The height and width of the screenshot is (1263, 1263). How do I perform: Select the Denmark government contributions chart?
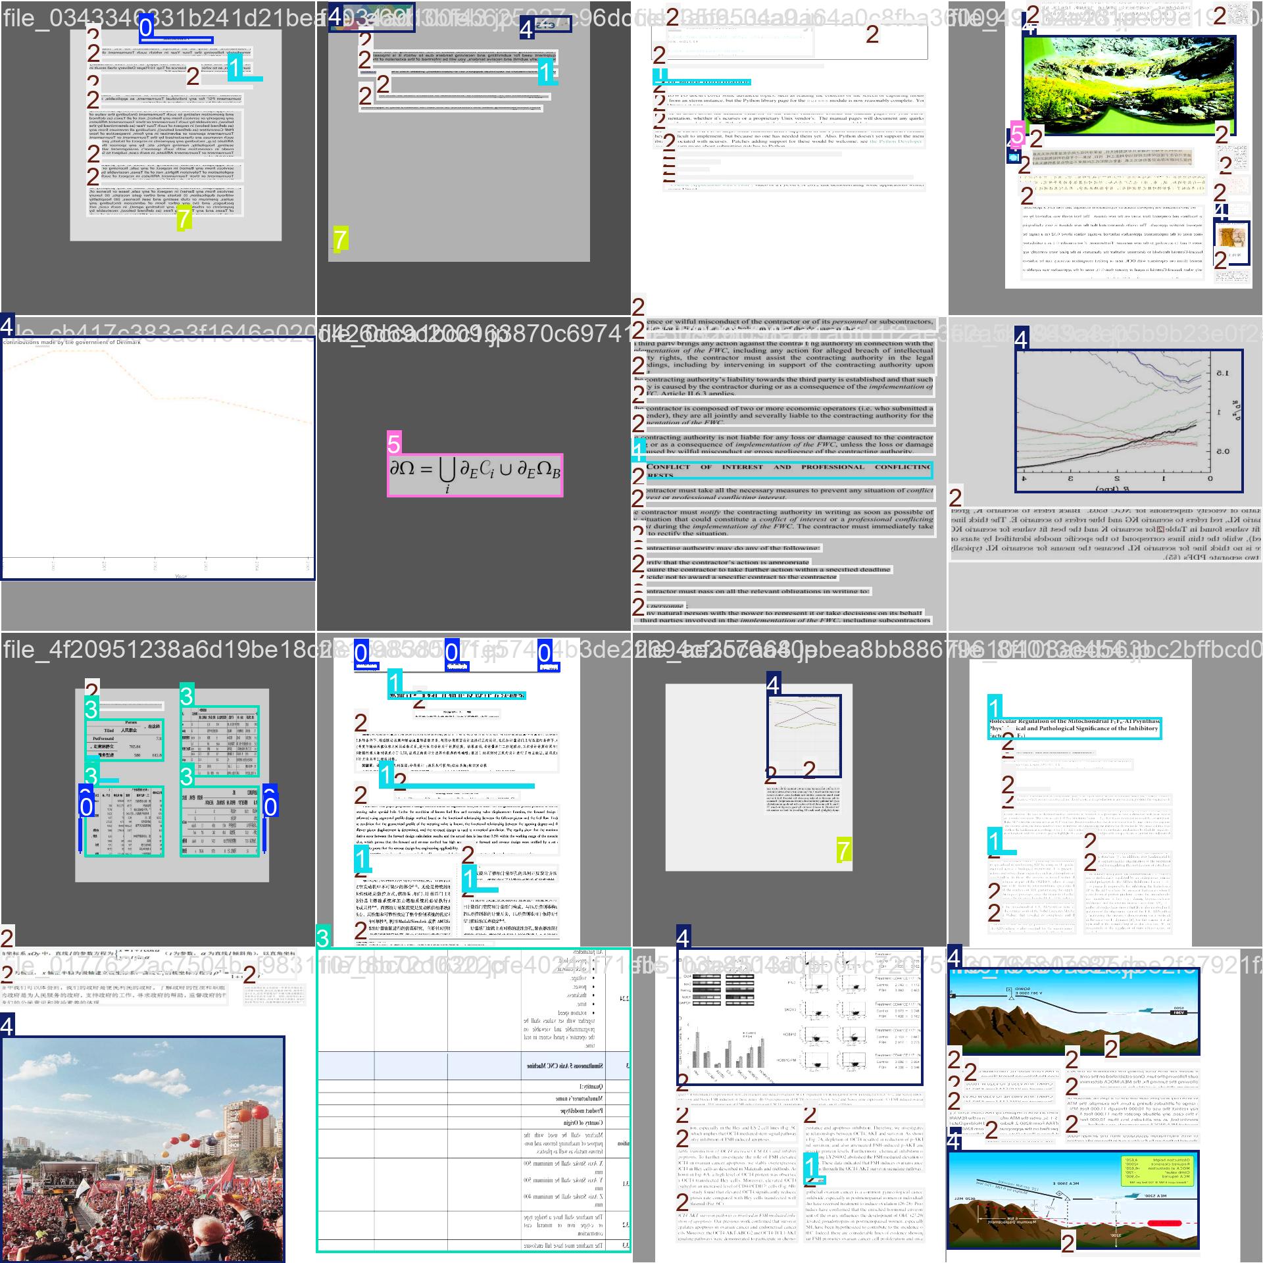158,457
